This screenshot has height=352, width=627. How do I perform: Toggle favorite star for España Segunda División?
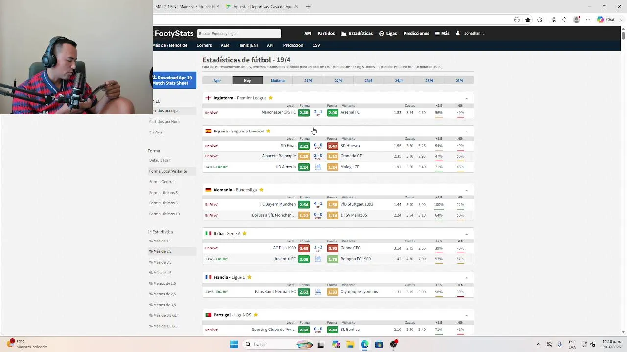(x=268, y=131)
